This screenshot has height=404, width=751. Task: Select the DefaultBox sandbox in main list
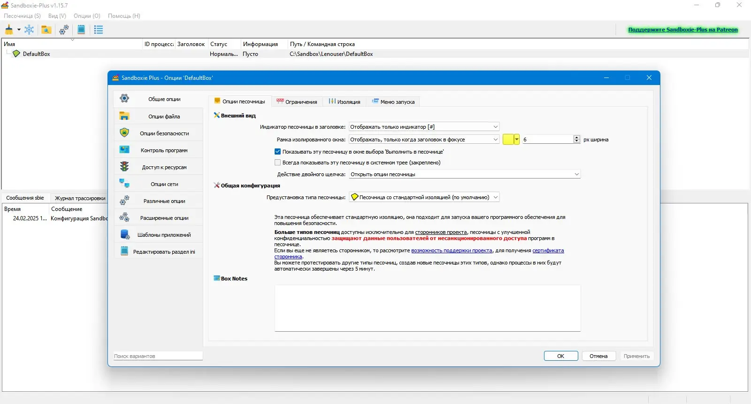pyautogui.click(x=36, y=54)
